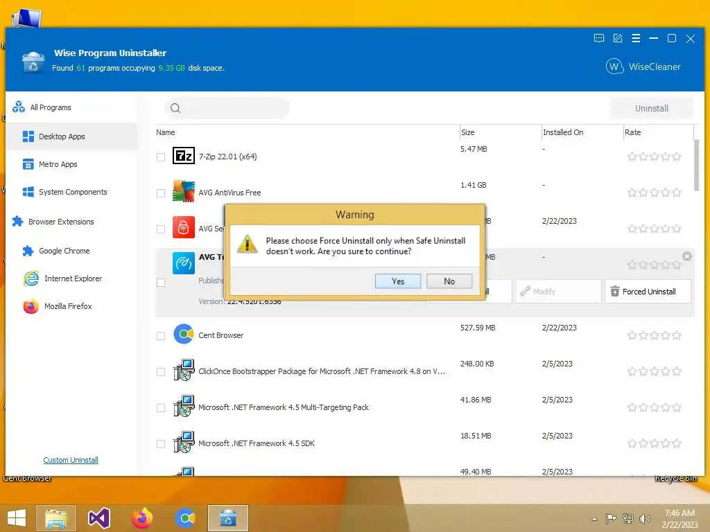Rate 7-Zip using its star rating
710x532 pixels.
coord(655,157)
